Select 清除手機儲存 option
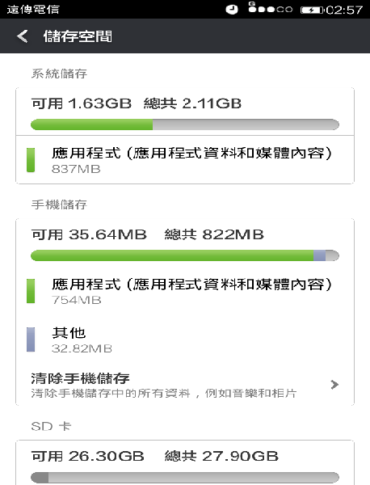Viewport: 370px width, 485px height. point(185,385)
